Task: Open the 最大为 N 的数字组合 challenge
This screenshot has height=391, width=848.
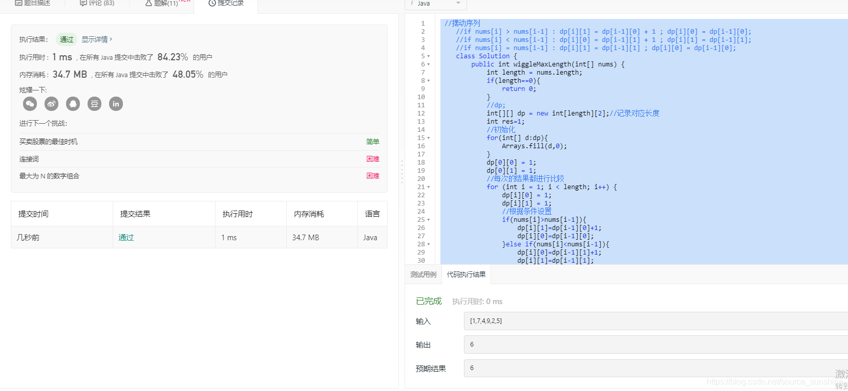Action: pos(49,176)
